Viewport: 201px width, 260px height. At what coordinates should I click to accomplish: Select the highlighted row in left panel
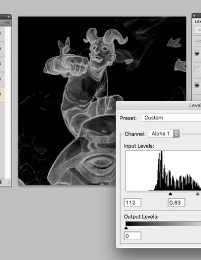point(2,94)
